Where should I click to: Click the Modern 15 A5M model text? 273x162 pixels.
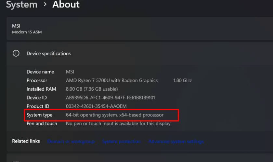coord(27,32)
